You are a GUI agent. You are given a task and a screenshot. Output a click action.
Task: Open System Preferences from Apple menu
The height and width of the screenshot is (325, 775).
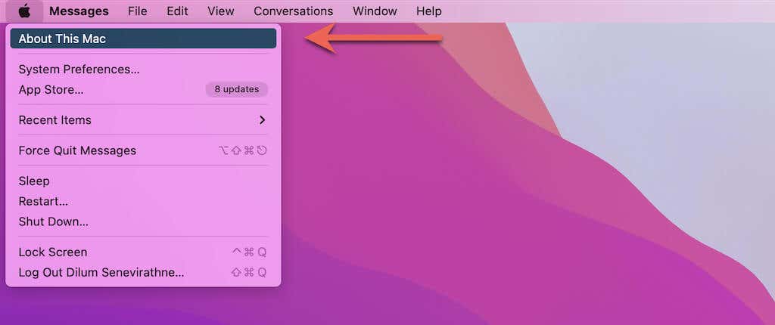(143, 70)
